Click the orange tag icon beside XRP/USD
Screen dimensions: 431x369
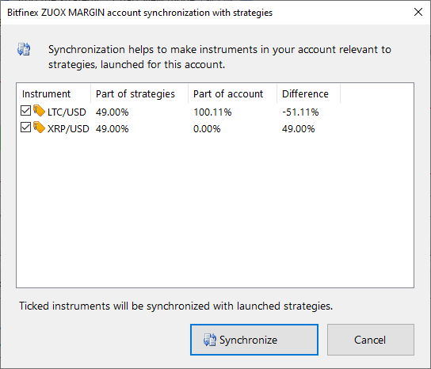point(39,127)
